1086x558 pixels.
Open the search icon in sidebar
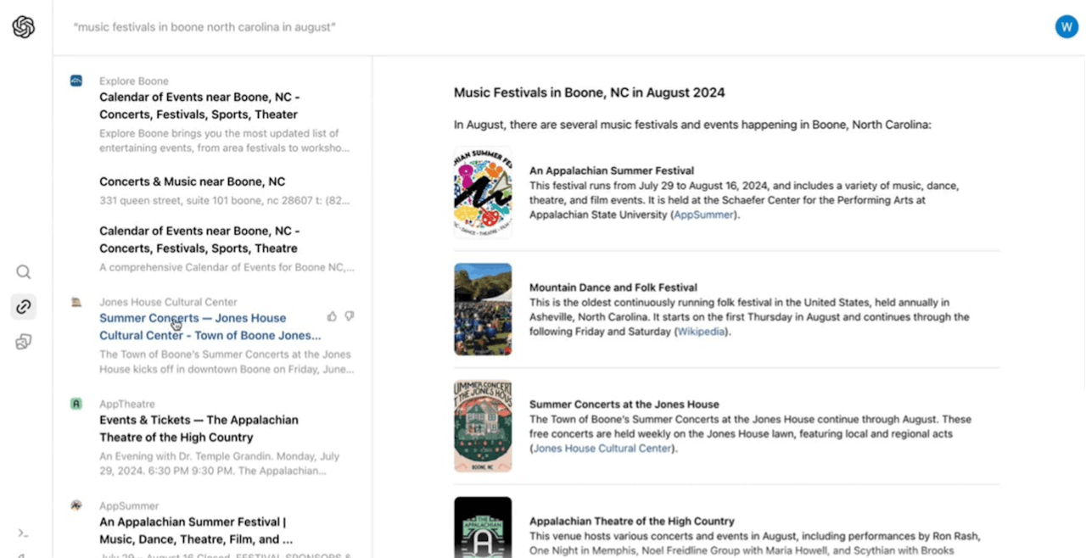point(24,272)
